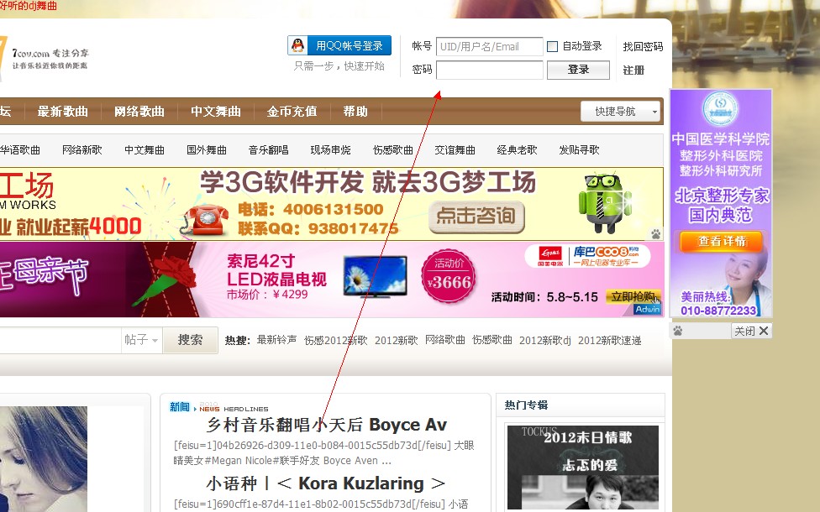Click the 7cov.com site logo
820x512 pixels.
pos(45,59)
